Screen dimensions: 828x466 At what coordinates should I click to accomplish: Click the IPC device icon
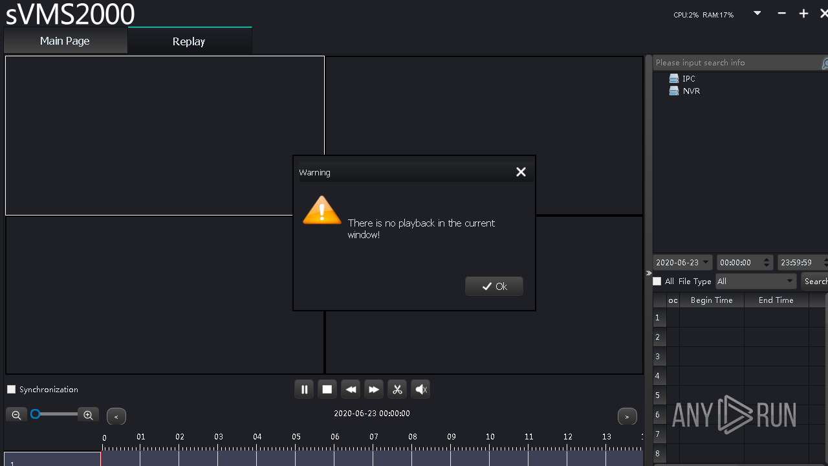(x=674, y=78)
